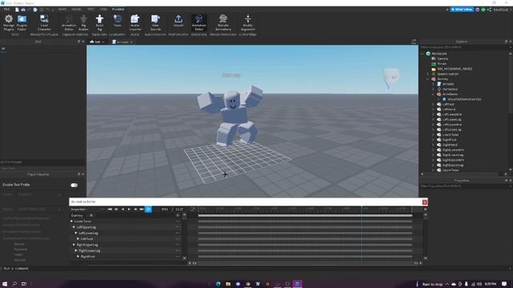Open File Explorer from taskbar
The height and width of the screenshot is (288, 513).
click(228, 284)
